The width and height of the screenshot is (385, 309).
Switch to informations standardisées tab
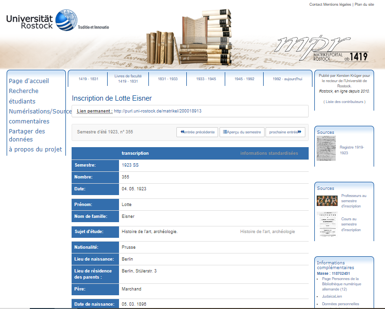tap(269, 153)
